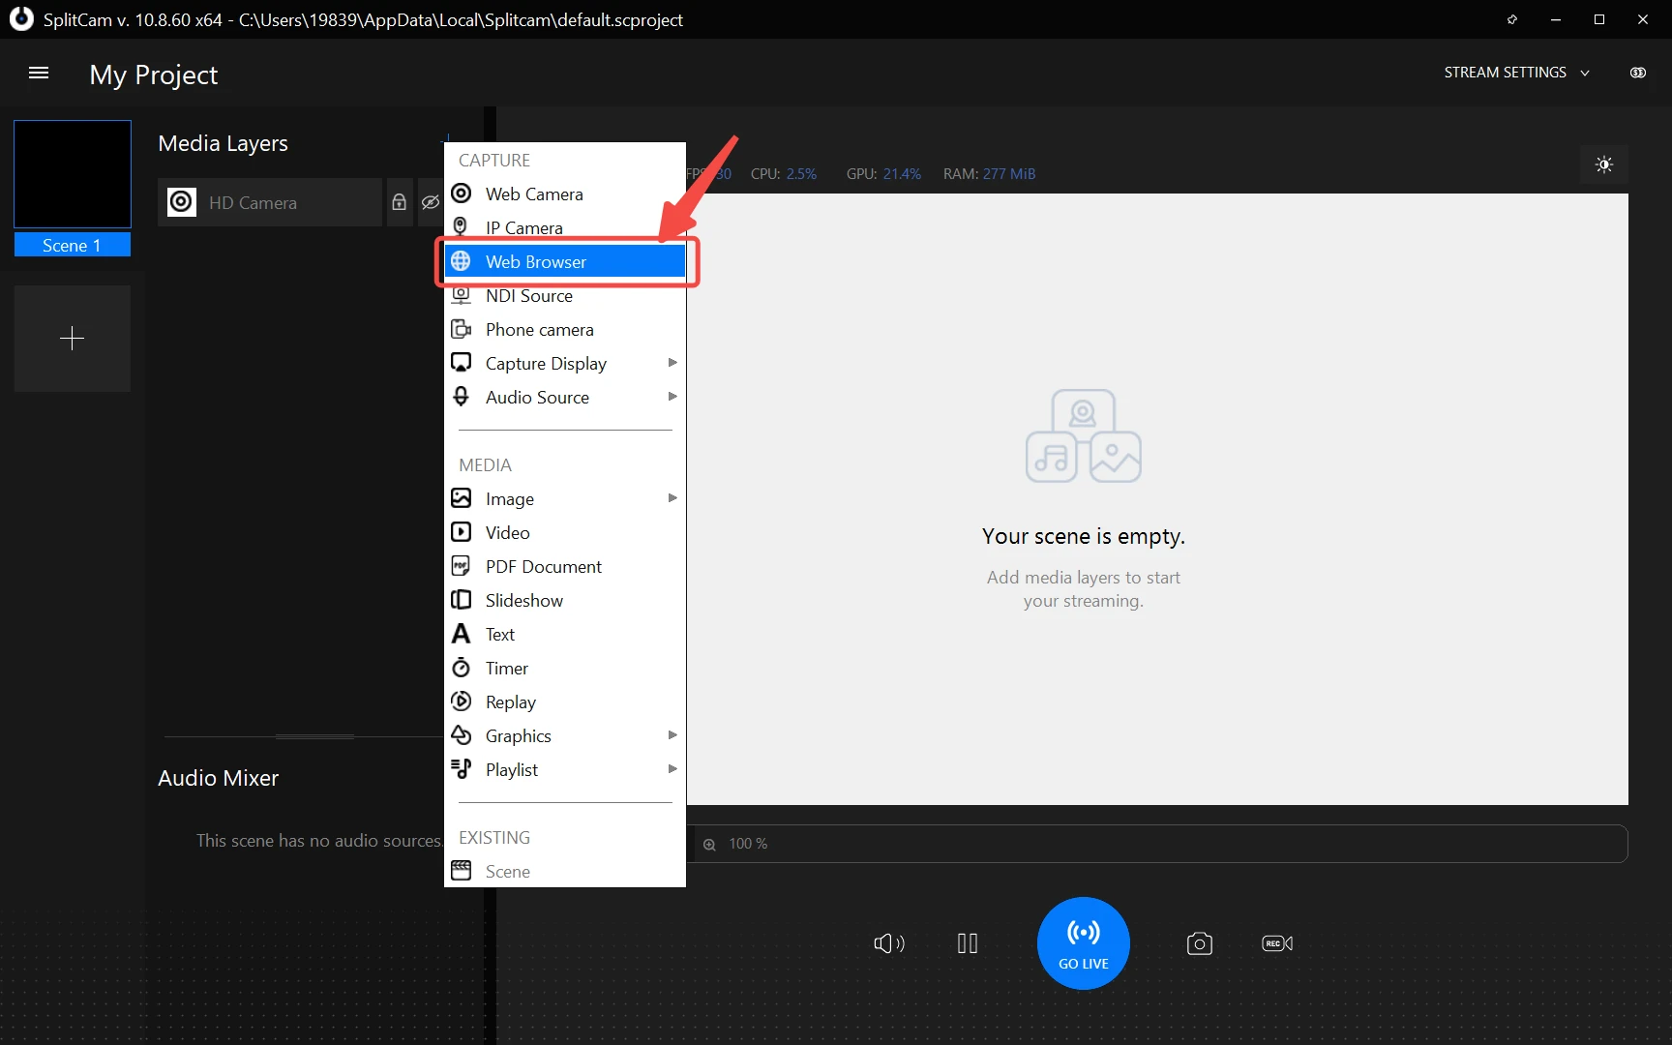This screenshot has width=1672, height=1045.
Task: Toggle visibility of HD Camera layer
Action: tap(430, 202)
